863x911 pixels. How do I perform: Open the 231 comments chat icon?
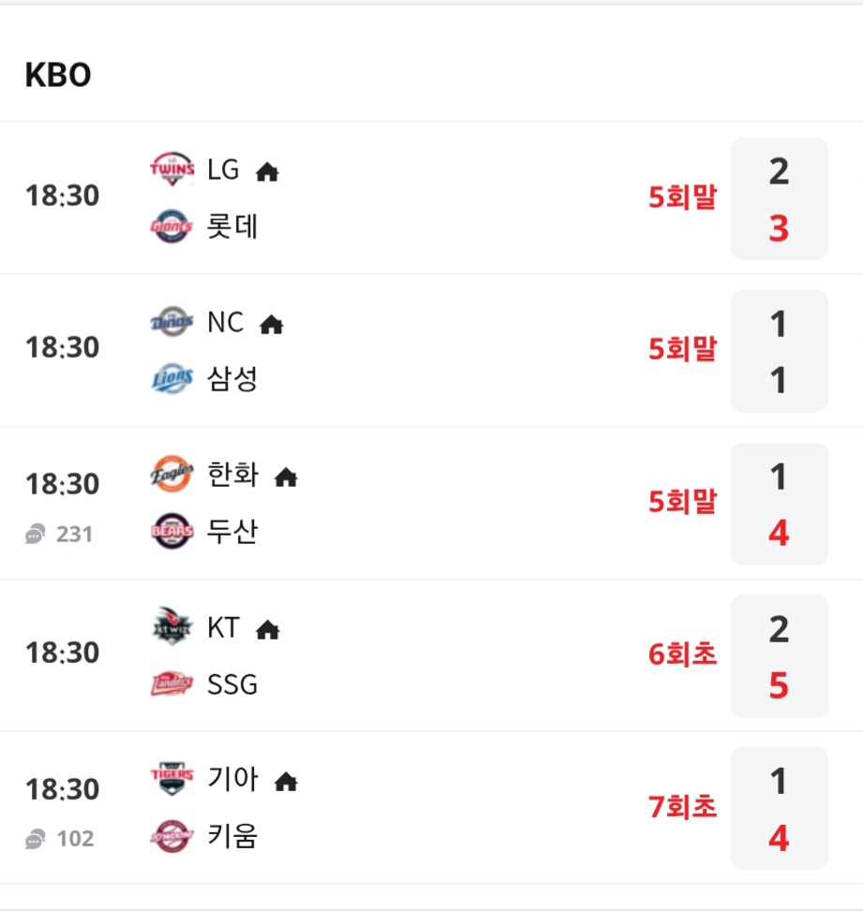pos(36,534)
